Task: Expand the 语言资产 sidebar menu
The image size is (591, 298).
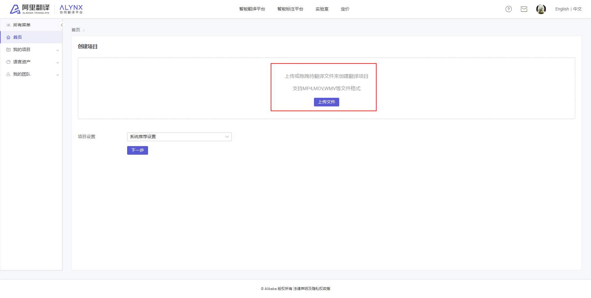Action: pyautogui.click(x=31, y=62)
